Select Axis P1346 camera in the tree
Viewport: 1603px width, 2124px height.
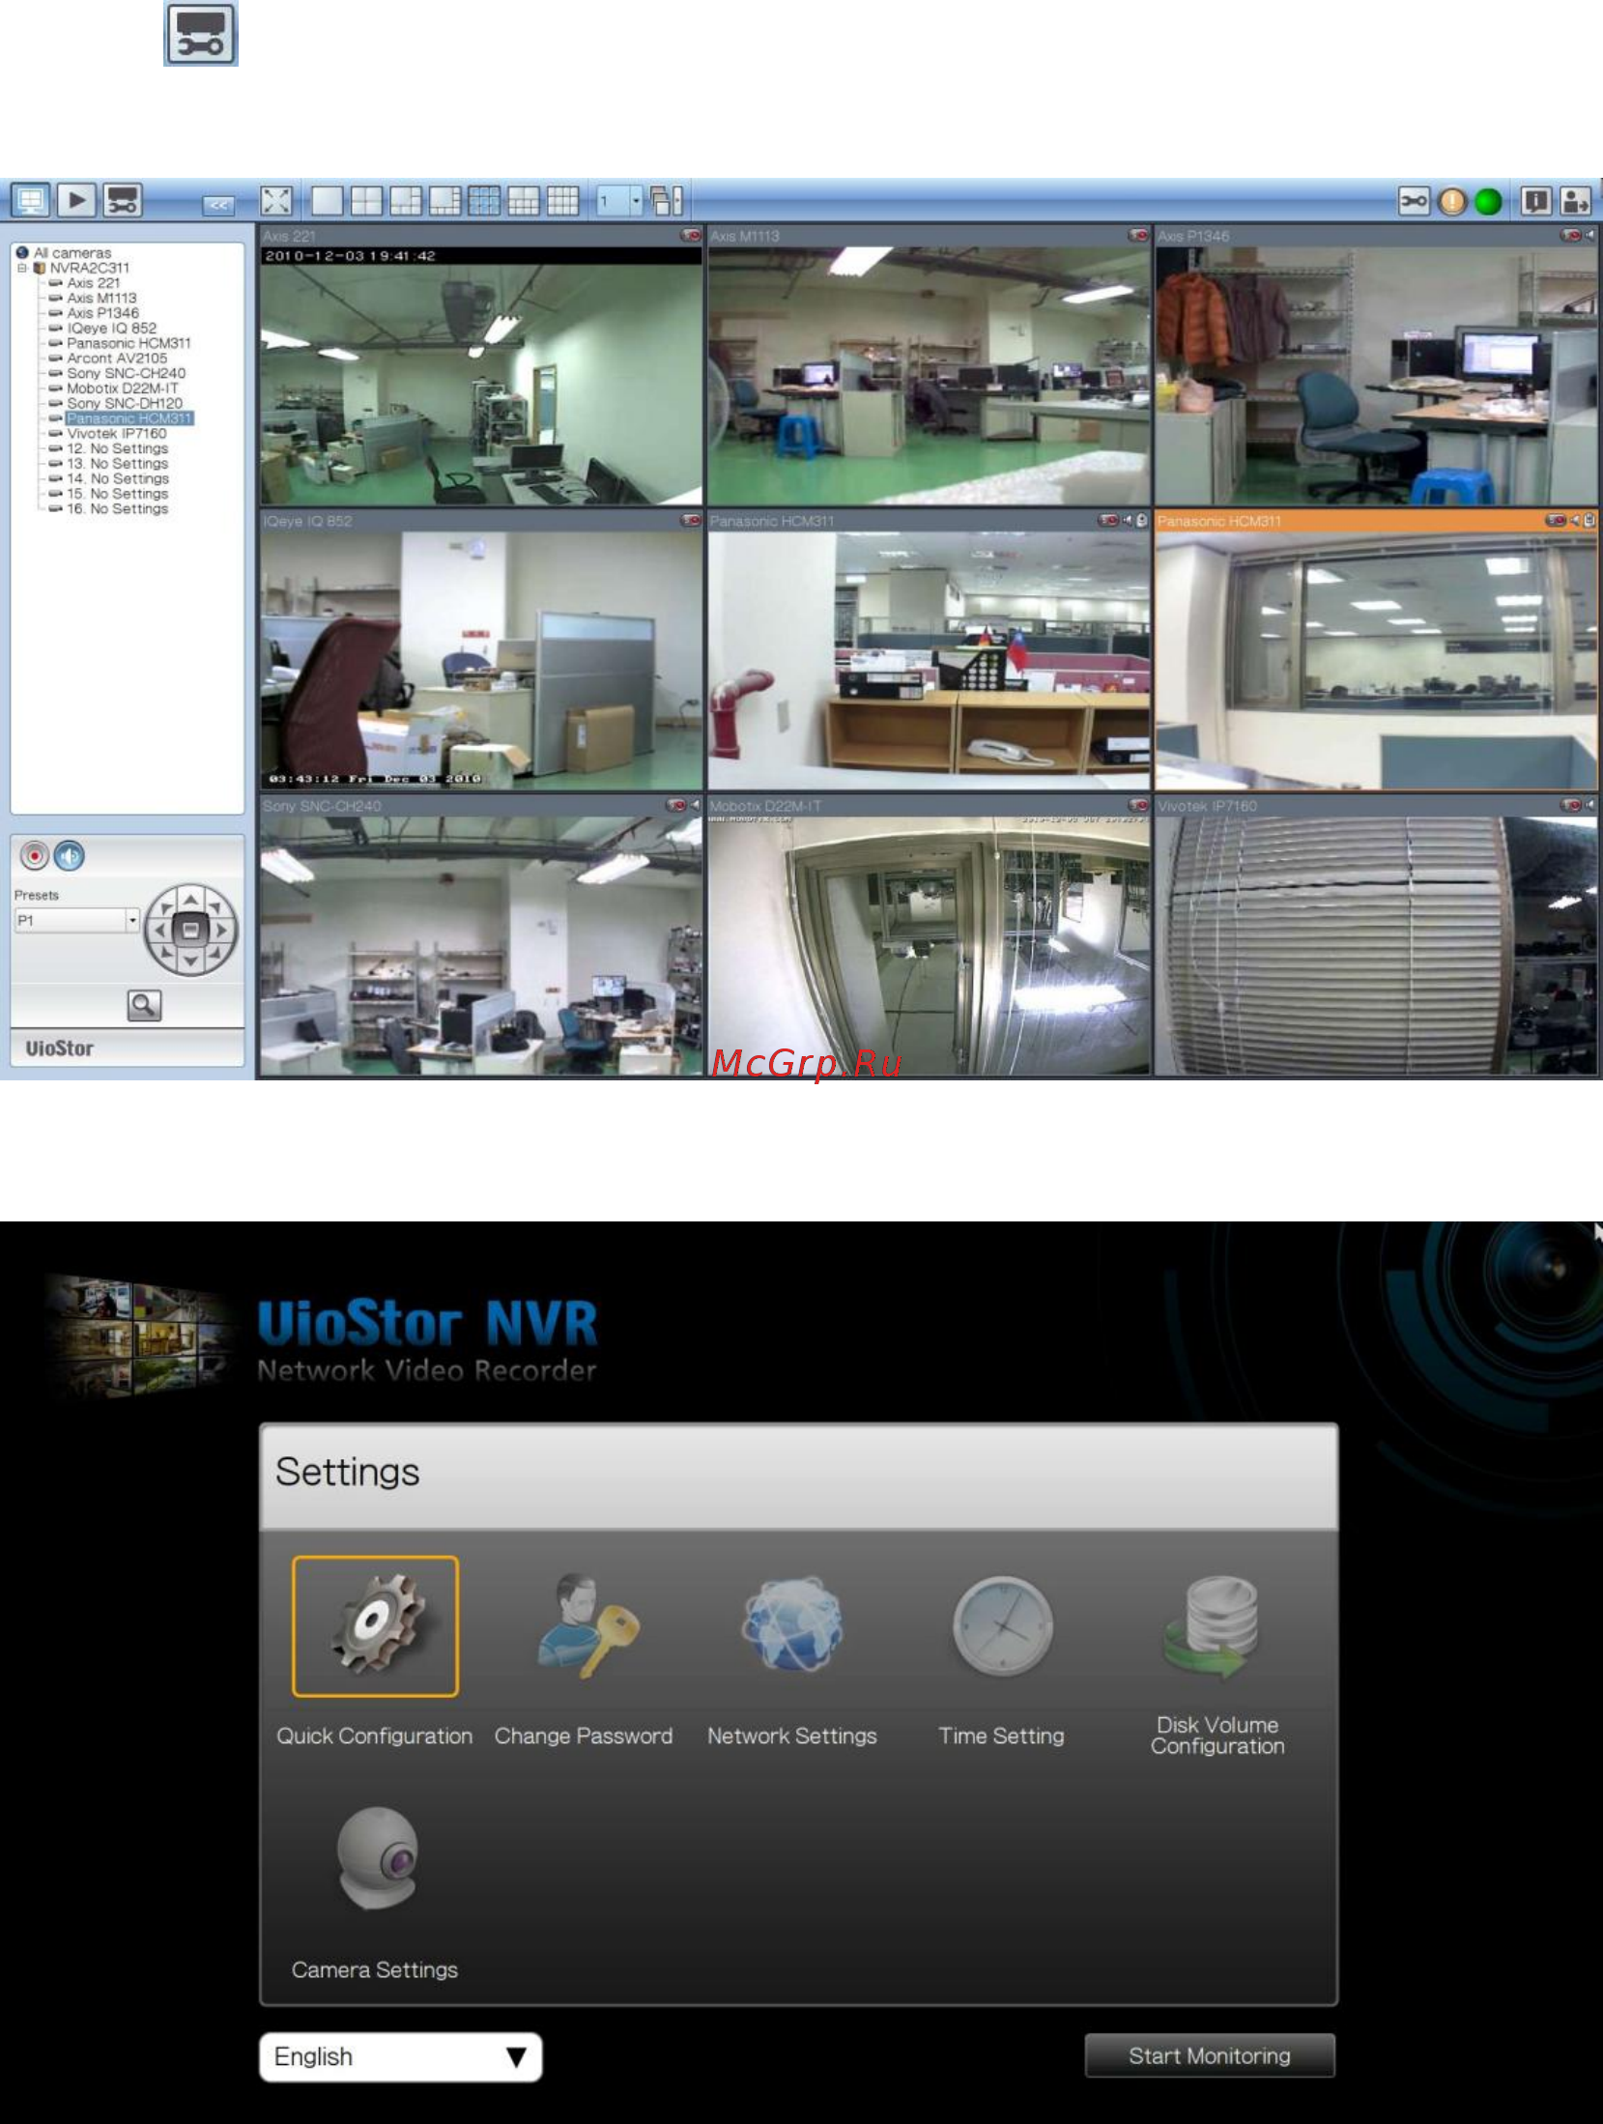coord(102,313)
